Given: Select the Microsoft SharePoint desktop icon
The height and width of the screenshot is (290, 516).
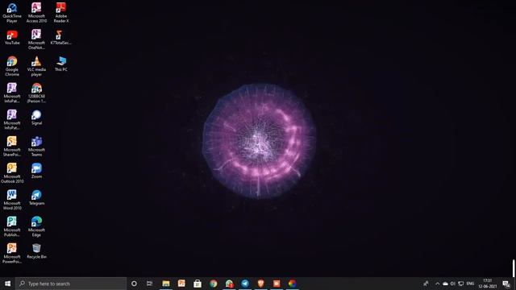Looking at the screenshot, I should (x=12, y=147).
